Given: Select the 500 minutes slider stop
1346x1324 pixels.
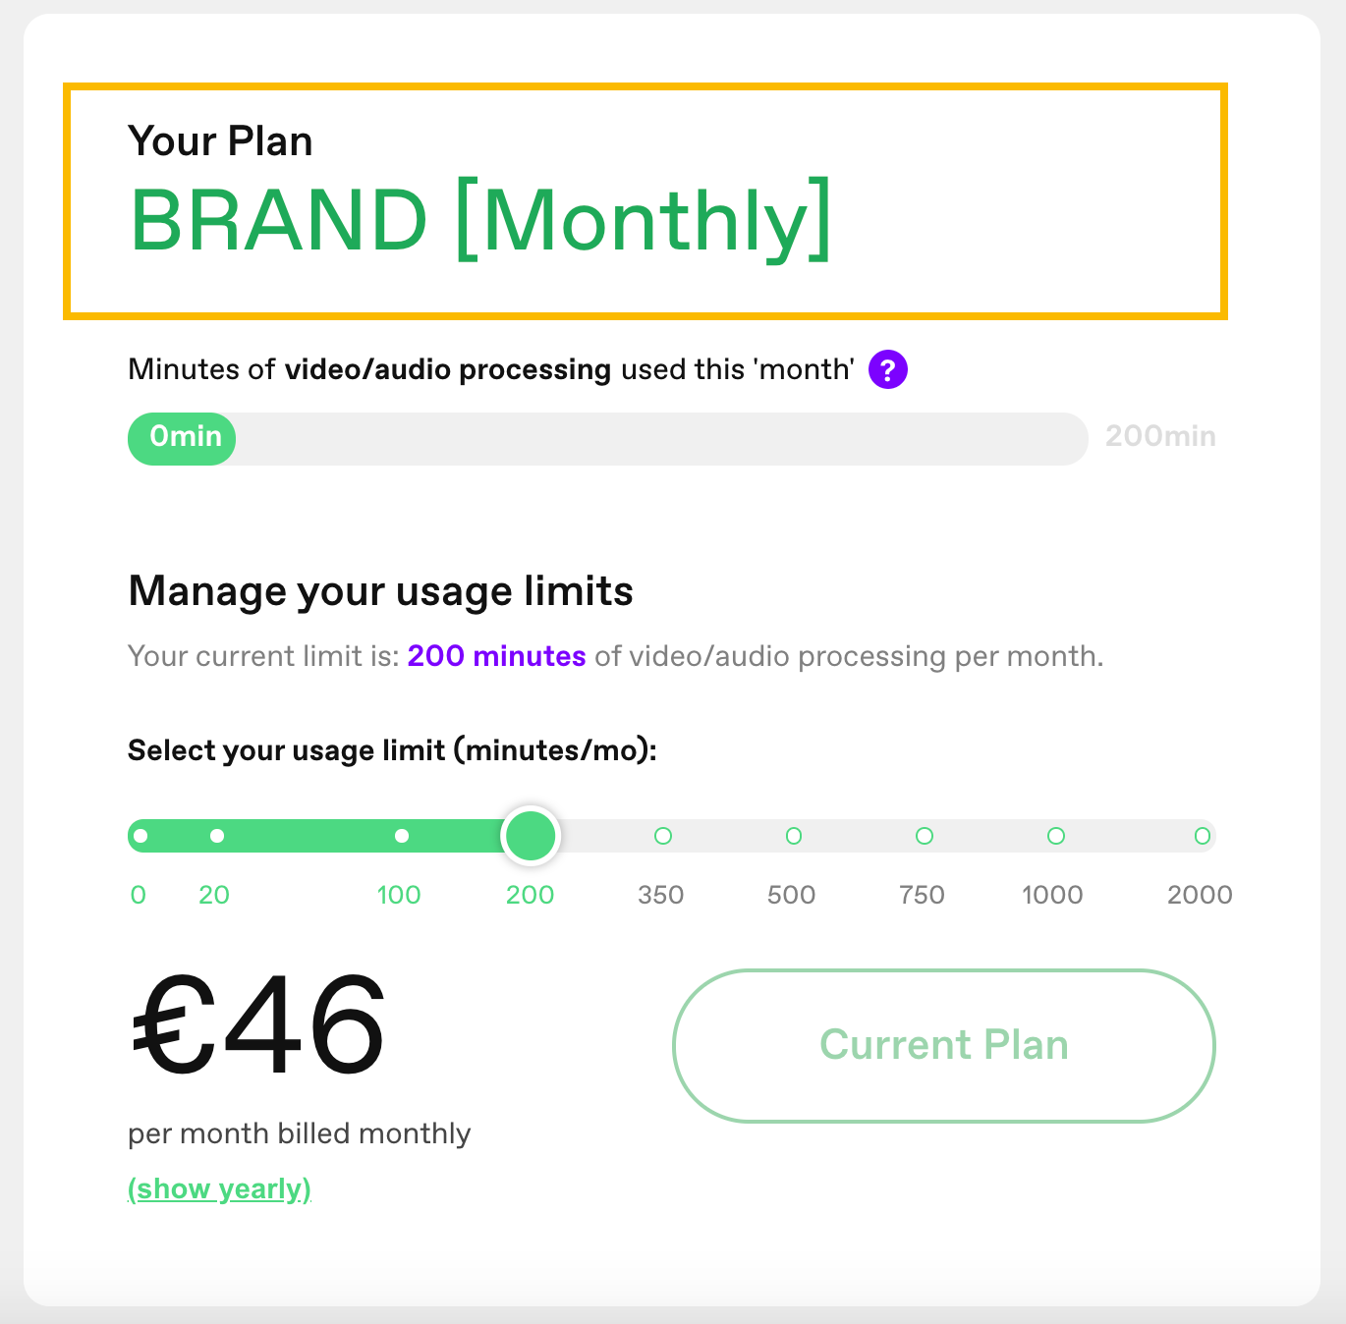Looking at the screenshot, I should pos(794,836).
